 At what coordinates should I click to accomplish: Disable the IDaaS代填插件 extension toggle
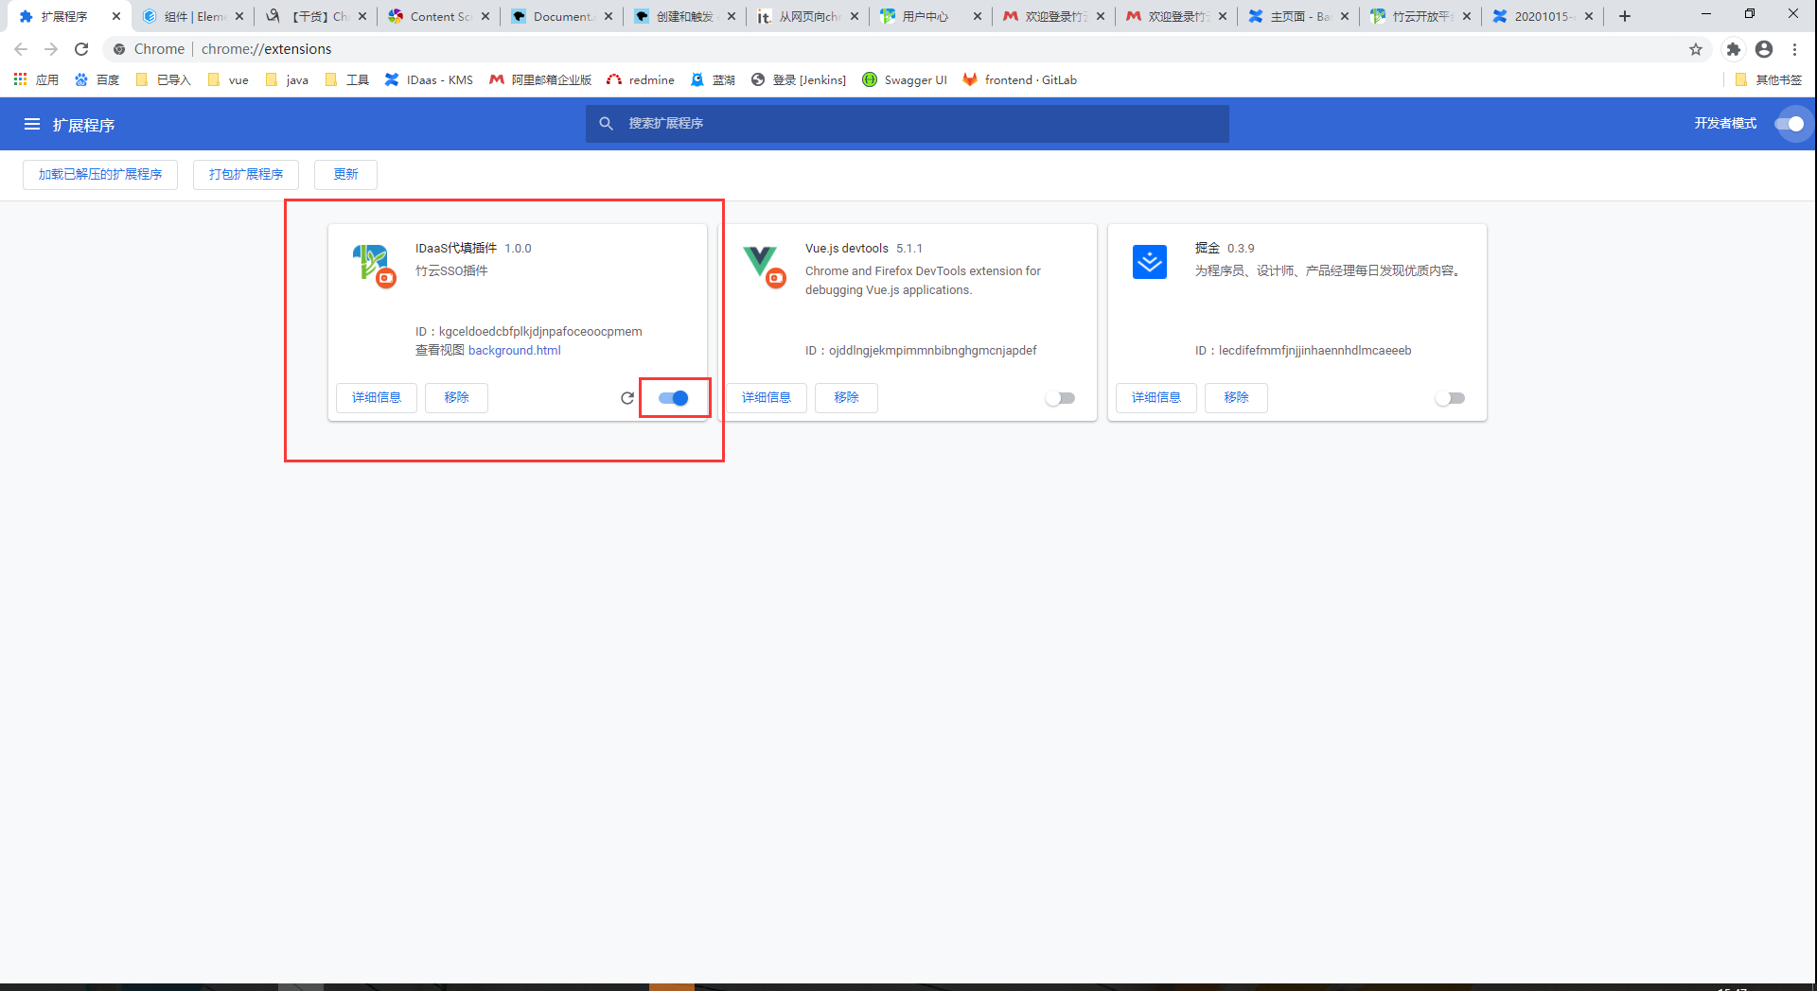pos(674,398)
